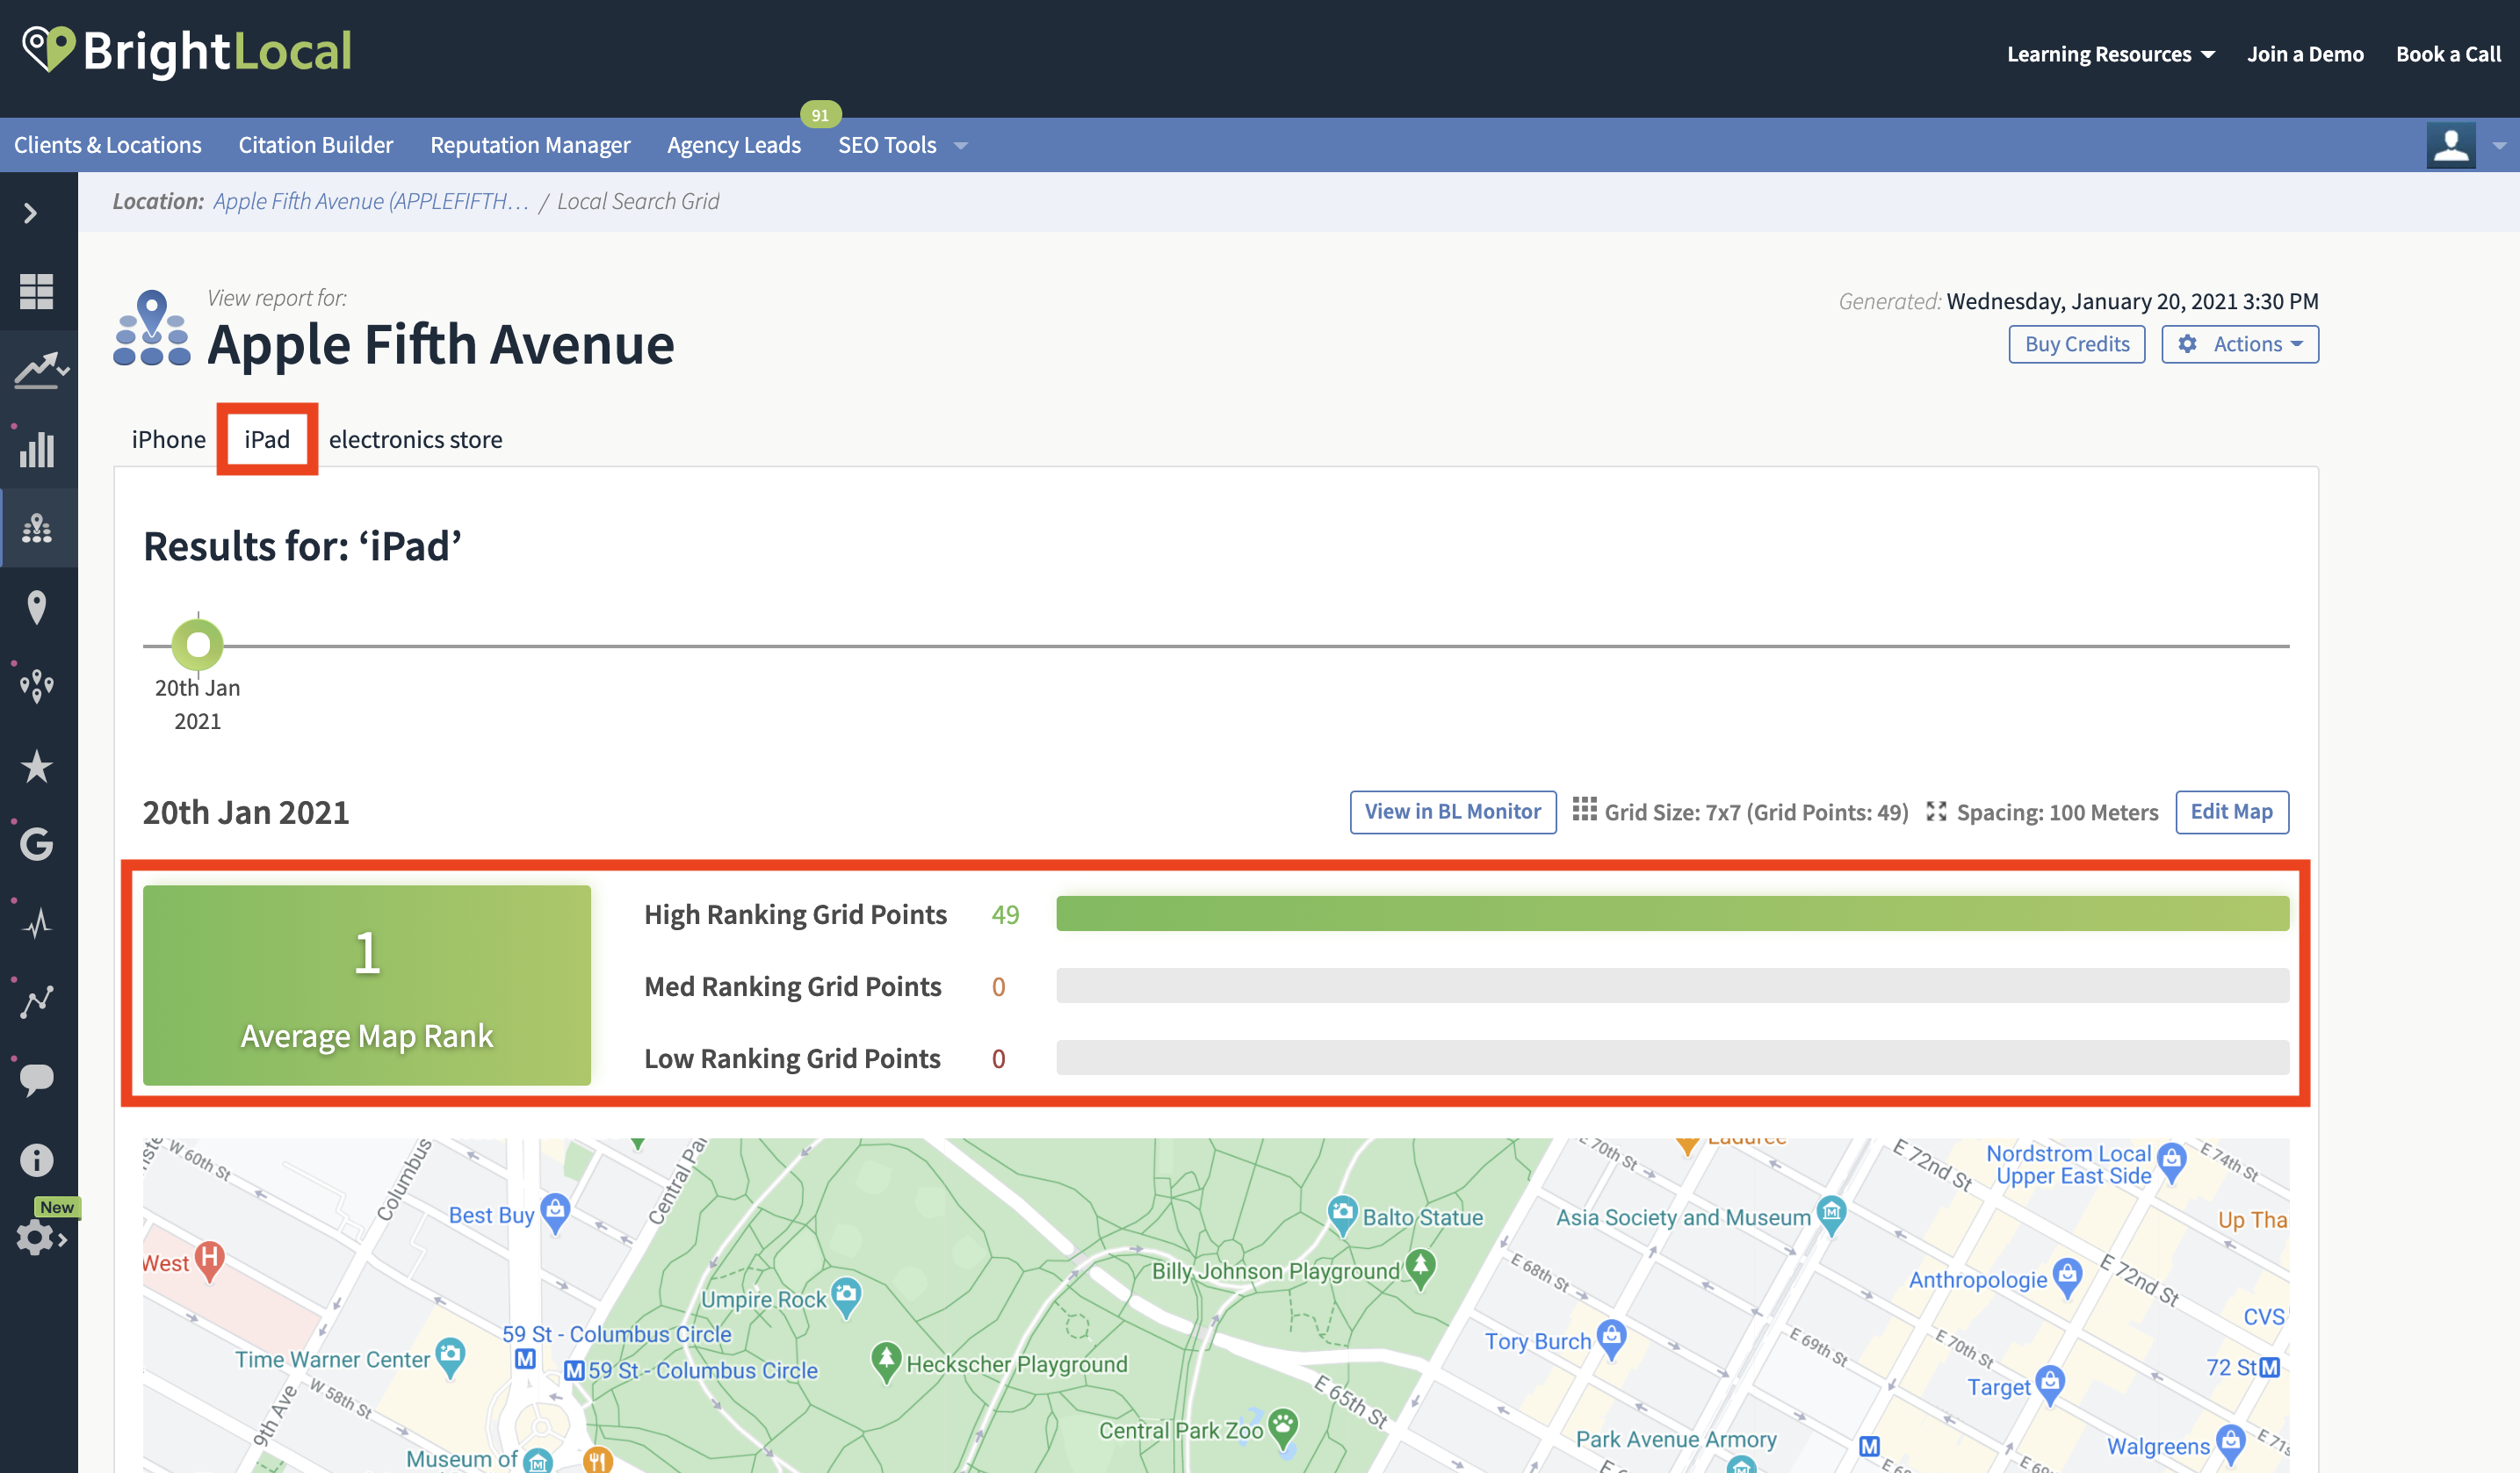The width and height of the screenshot is (2520, 1473).
Task: Click the Billy Johnson Playground marker
Action: [1421, 1269]
